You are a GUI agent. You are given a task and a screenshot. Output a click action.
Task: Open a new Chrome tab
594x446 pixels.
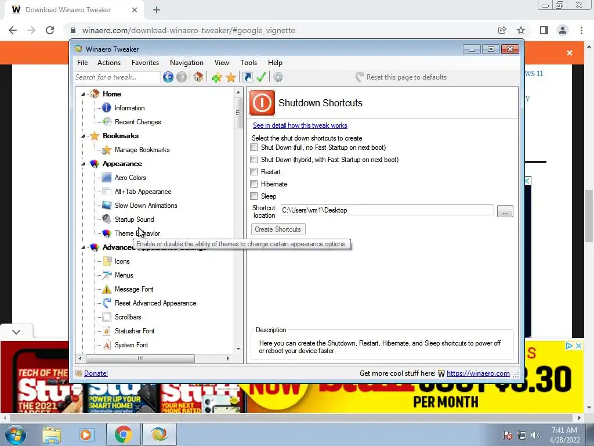tap(157, 10)
